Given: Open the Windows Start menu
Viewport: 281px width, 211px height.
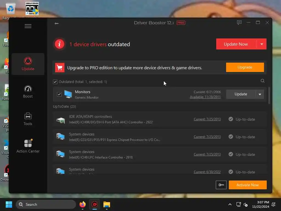Looking at the screenshot, I should tap(9, 204).
